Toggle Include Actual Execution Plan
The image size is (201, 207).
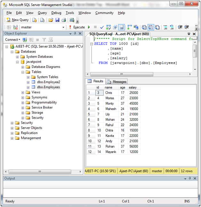(130, 27)
